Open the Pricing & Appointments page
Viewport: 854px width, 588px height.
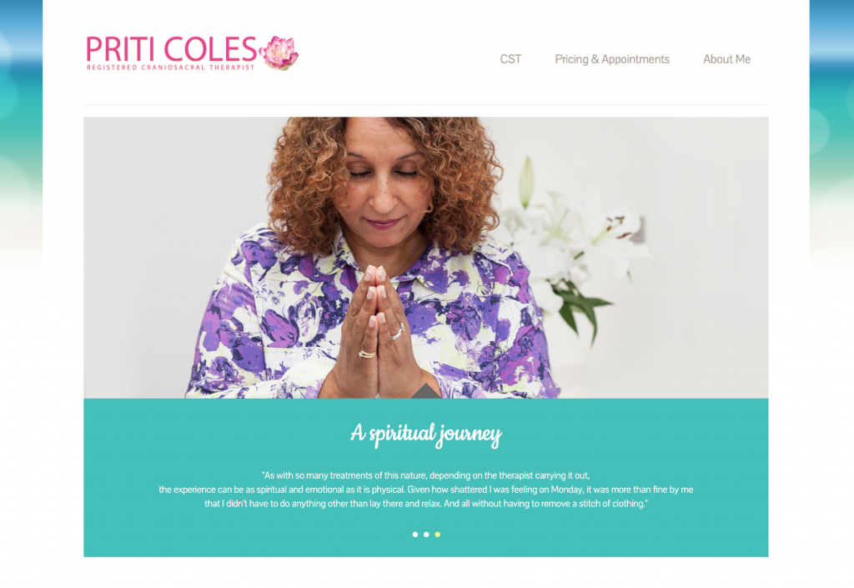[x=611, y=59]
